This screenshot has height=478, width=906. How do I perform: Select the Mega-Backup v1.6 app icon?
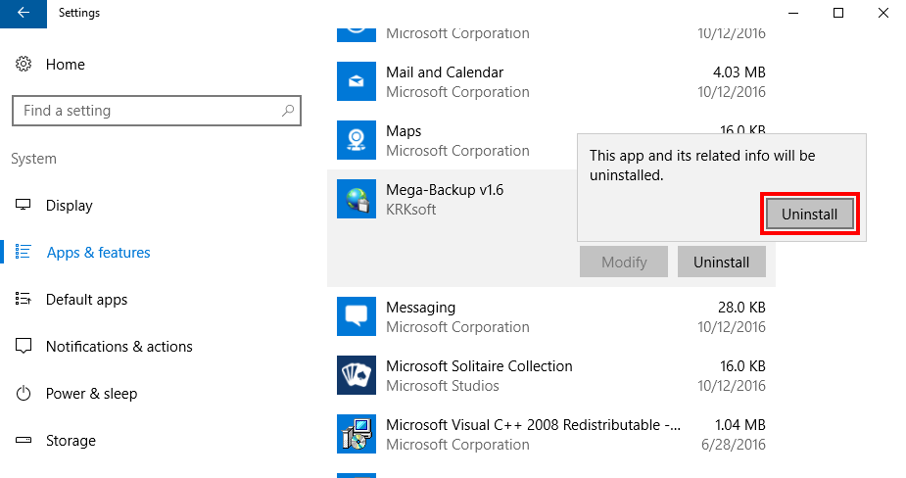pyautogui.click(x=357, y=199)
